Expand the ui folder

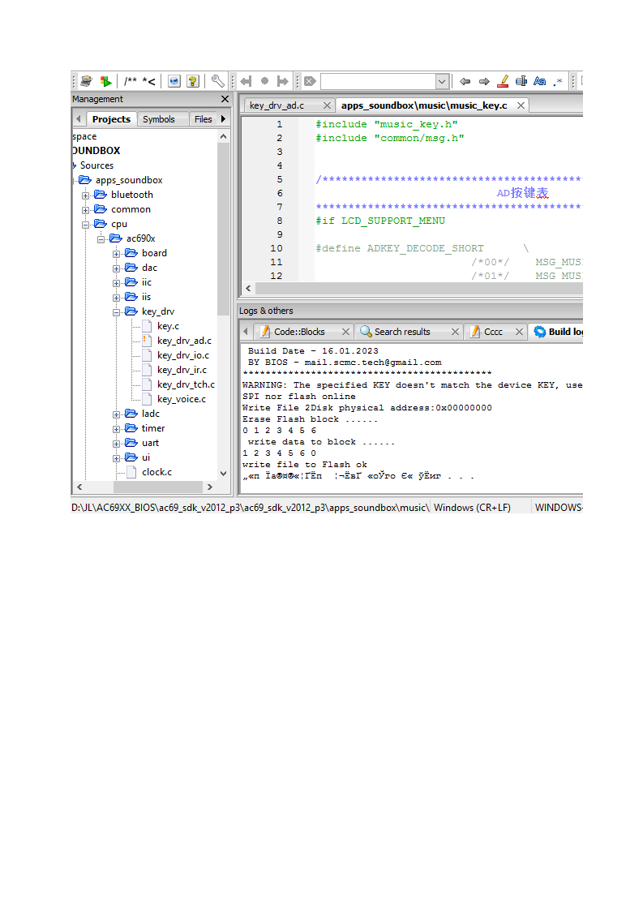pyautogui.click(x=116, y=458)
